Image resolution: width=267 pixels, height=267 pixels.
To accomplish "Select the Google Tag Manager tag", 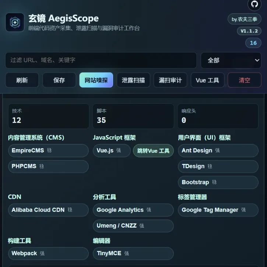I will pos(218,210).
